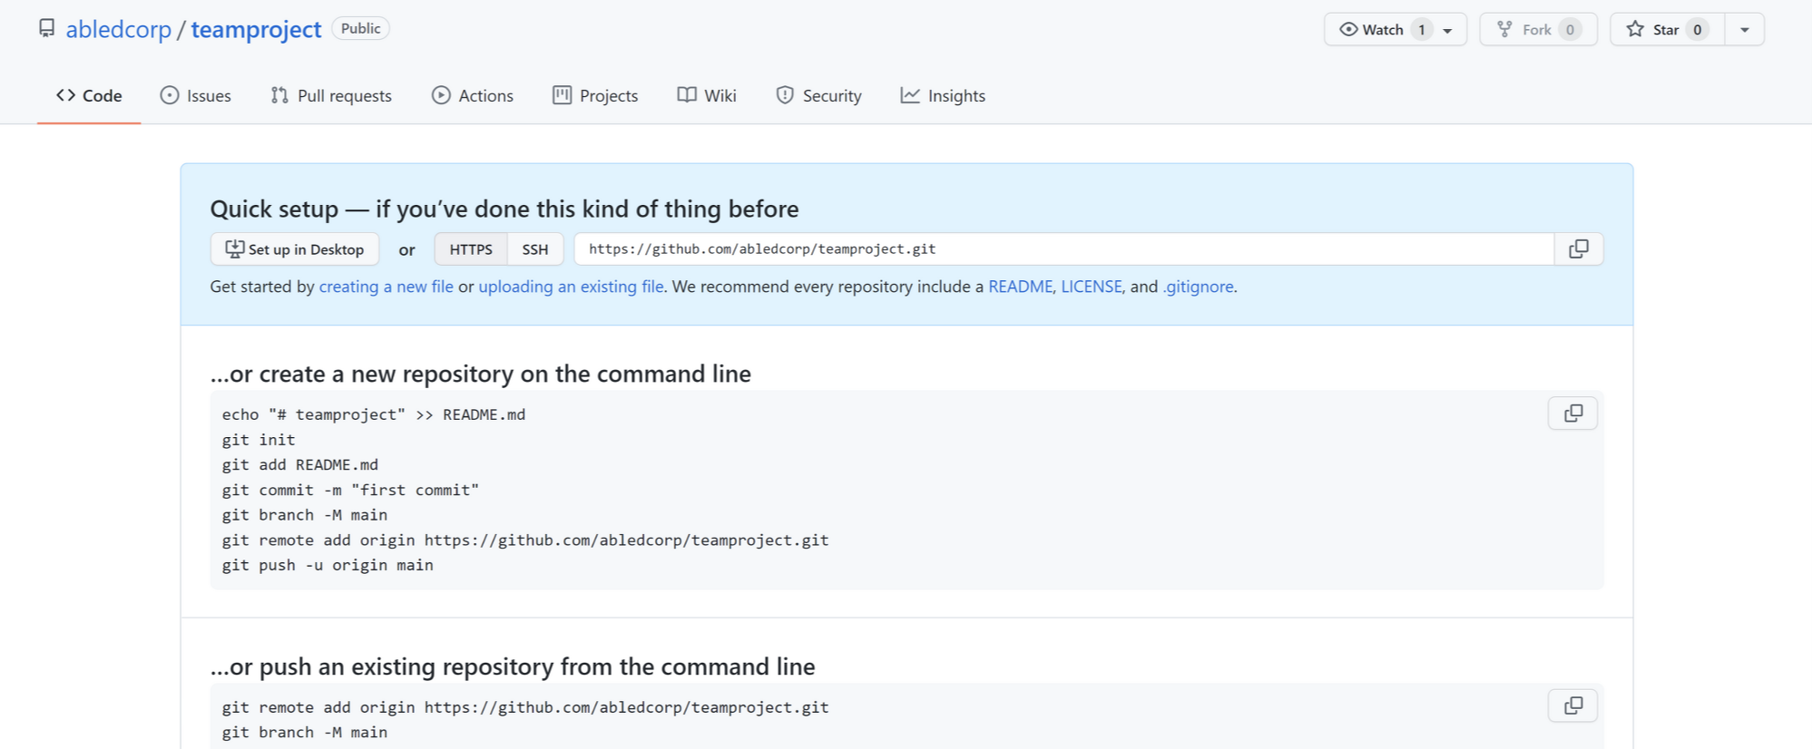Image resolution: width=1812 pixels, height=749 pixels.
Task: Click the star icon in Star button
Action: [x=1635, y=29]
